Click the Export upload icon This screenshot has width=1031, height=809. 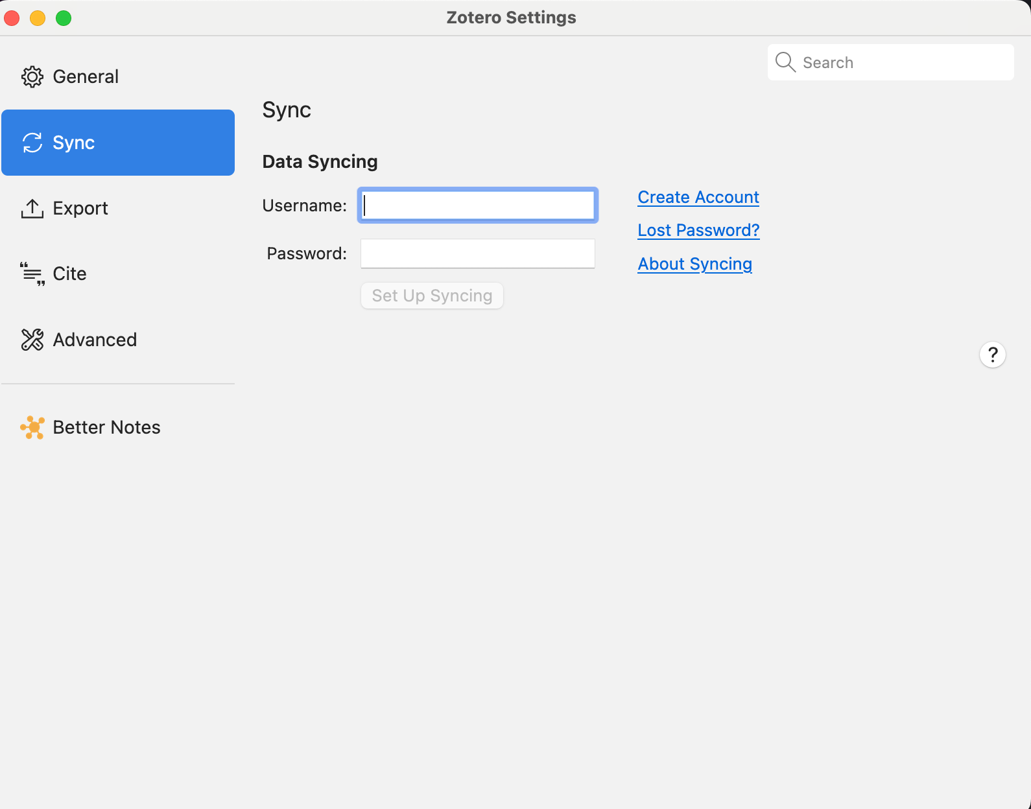click(x=32, y=208)
